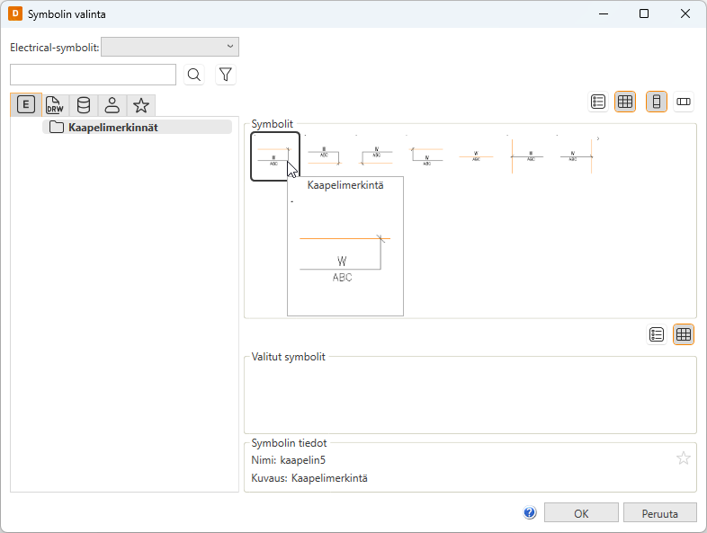
Task: Click the Peruuta cancel button
Action: click(x=659, y=513)
